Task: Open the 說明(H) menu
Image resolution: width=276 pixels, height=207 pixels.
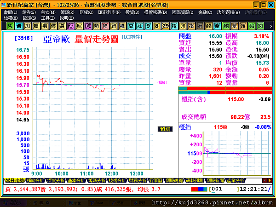Action: coord(67,18)
